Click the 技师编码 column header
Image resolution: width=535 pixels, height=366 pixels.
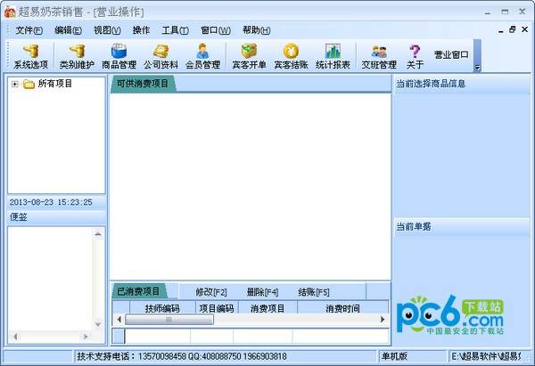(x=162, y=308)
